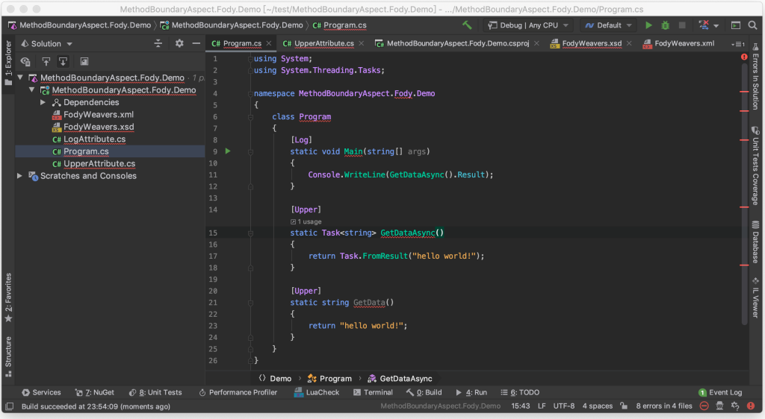
Task: Open the Unit Tests tool window
Action: coord(155,392)
